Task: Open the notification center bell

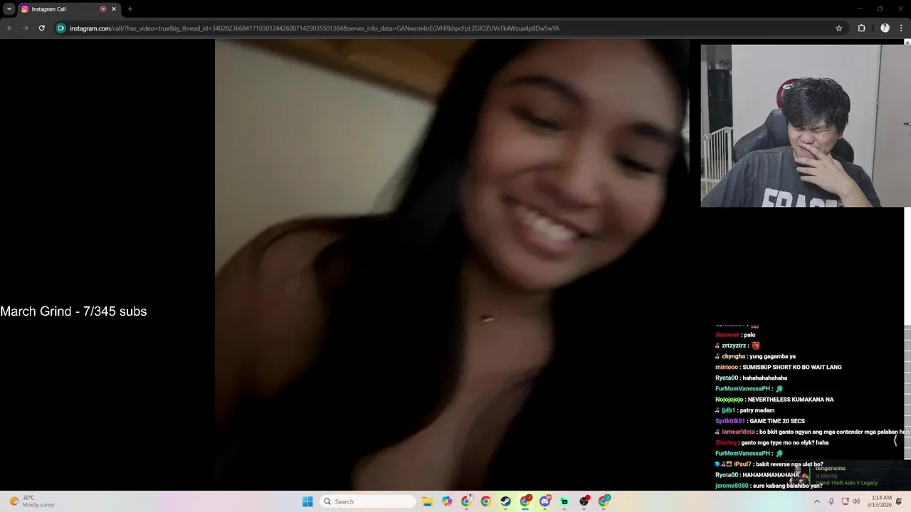Action: [900, 501]
